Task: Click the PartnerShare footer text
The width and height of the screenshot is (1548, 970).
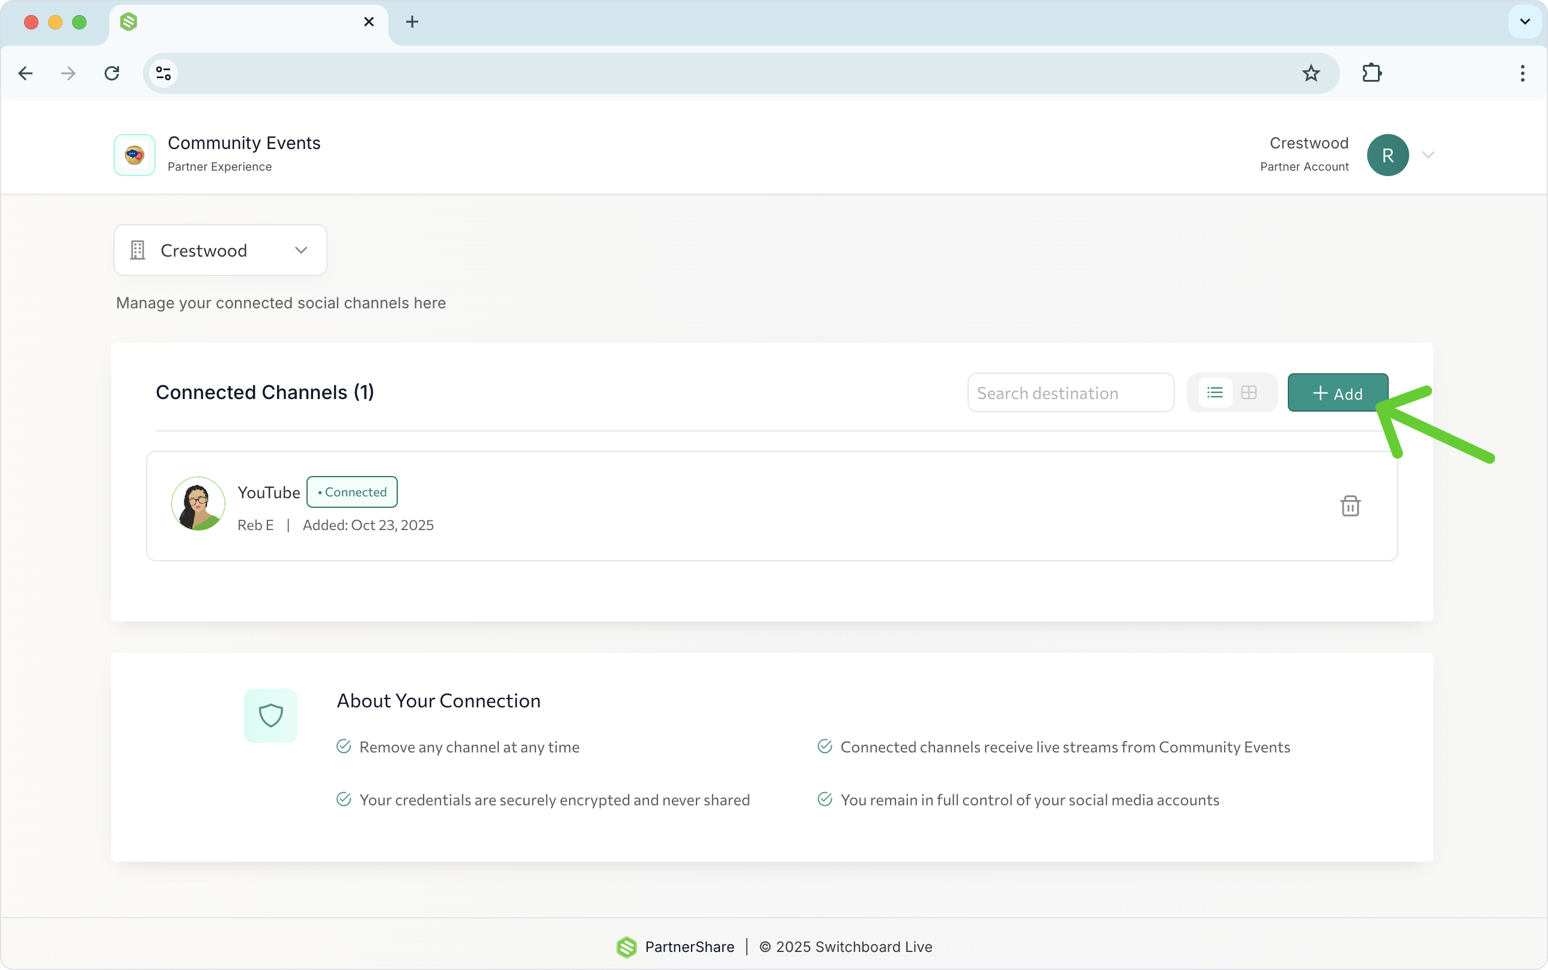Action: point(689,947)
